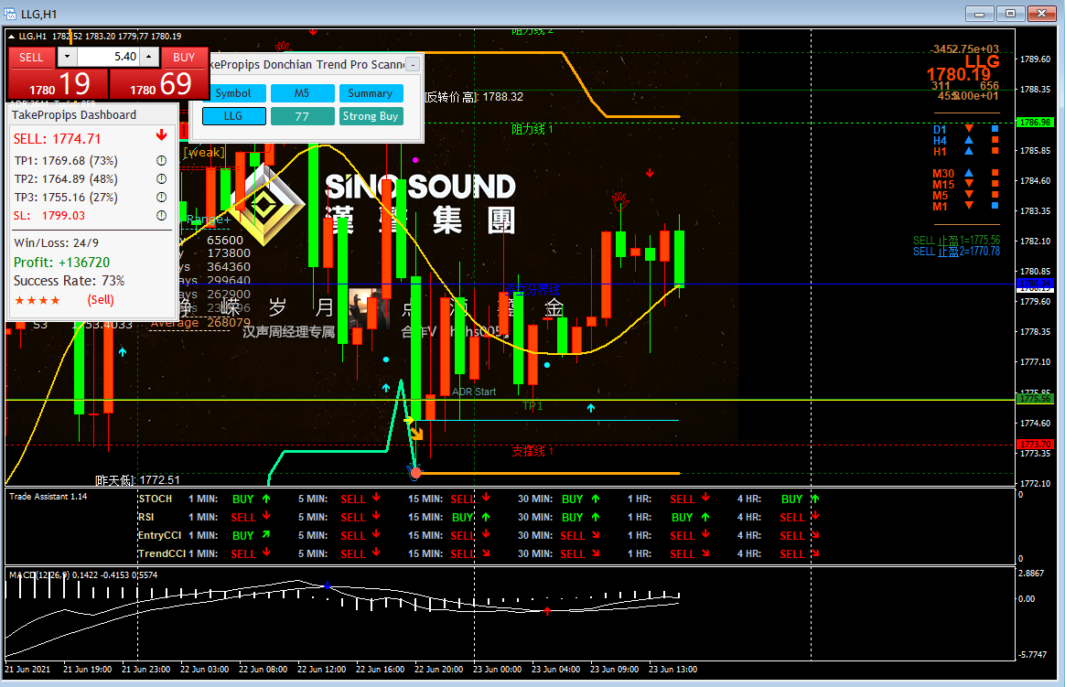The image size is (1065, 687).
Task: Click the orange dot marker at chart bottom
Action: coord(415,472)
